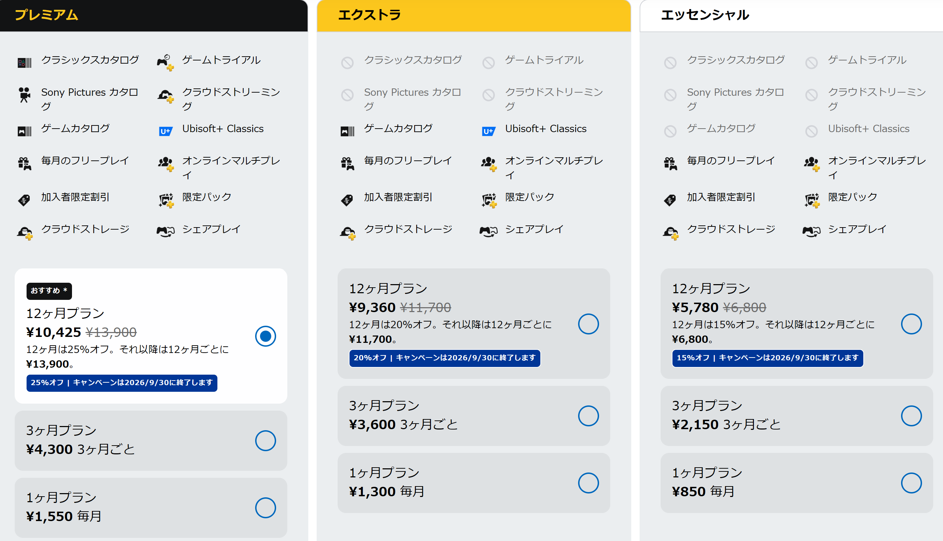This screenshot has width=943, height=541.
Task: Click the Extra game catalog icon
Action: [347, 131]
